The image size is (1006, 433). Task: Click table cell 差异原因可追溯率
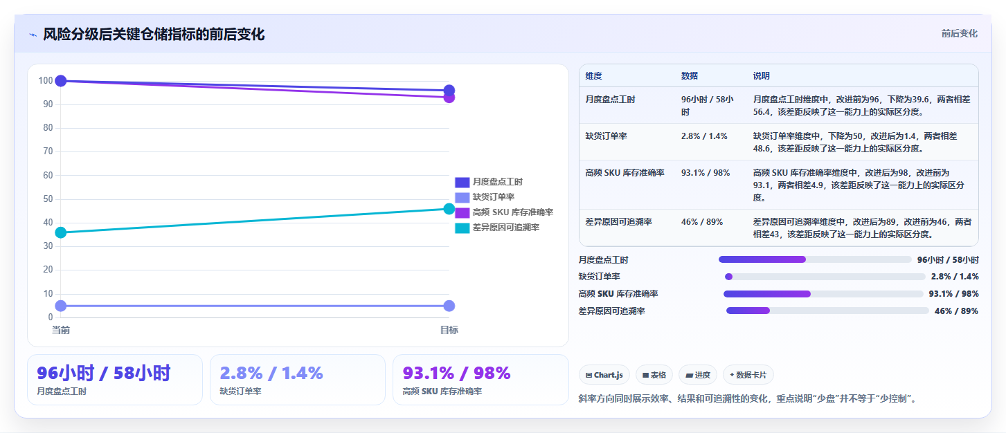click(x=618, y=222)
